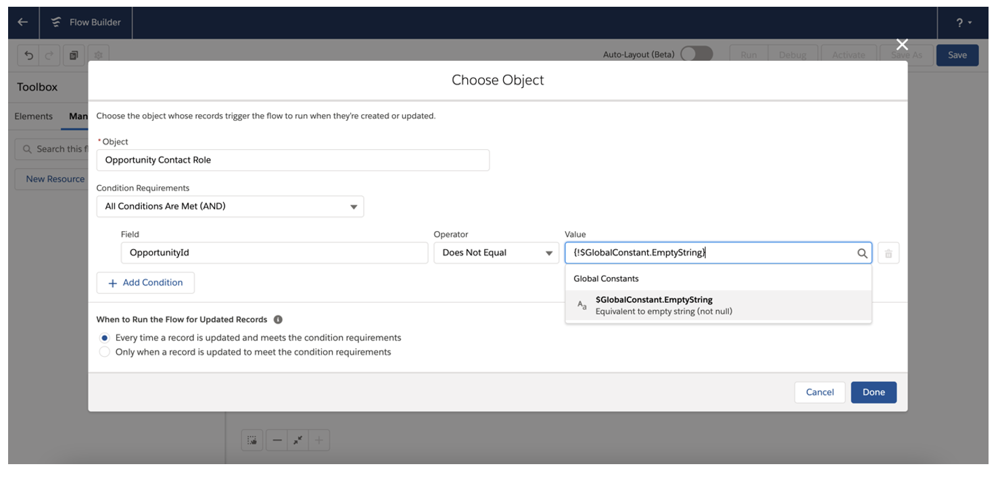Open the help question mark menu
Viewport: 998px width, 477px height.
(964, 22)
